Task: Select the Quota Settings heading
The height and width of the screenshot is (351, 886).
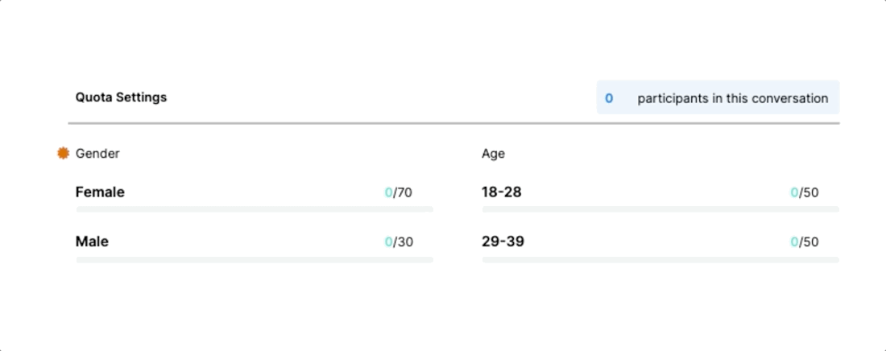Action: [x=121, y=97]
